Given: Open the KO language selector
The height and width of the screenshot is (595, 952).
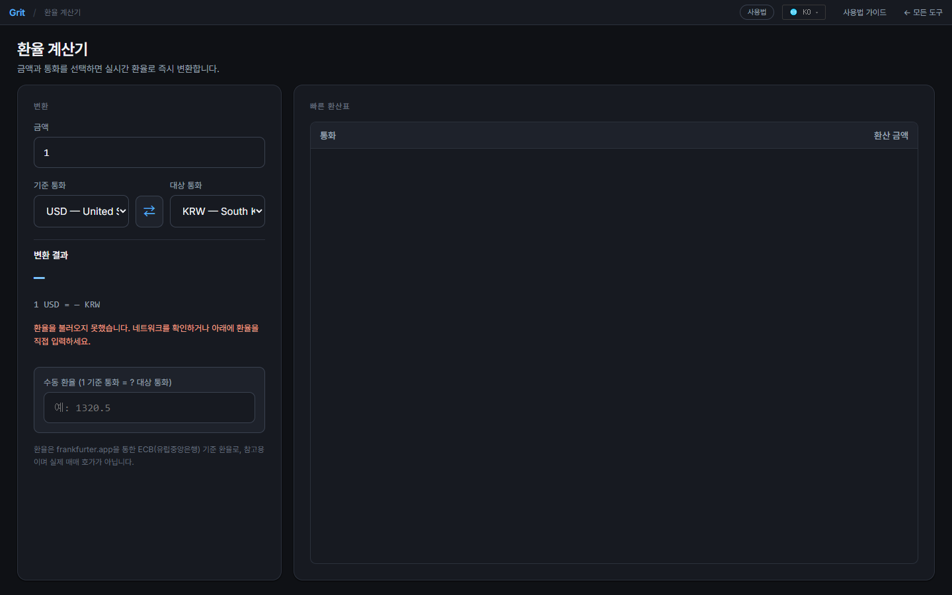Looking at the screenshot, I should click(x=804, y=12).
